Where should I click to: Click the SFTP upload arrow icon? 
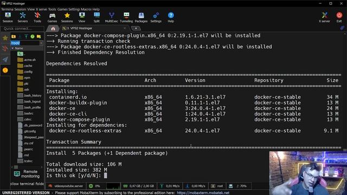[x=26, y=36]
